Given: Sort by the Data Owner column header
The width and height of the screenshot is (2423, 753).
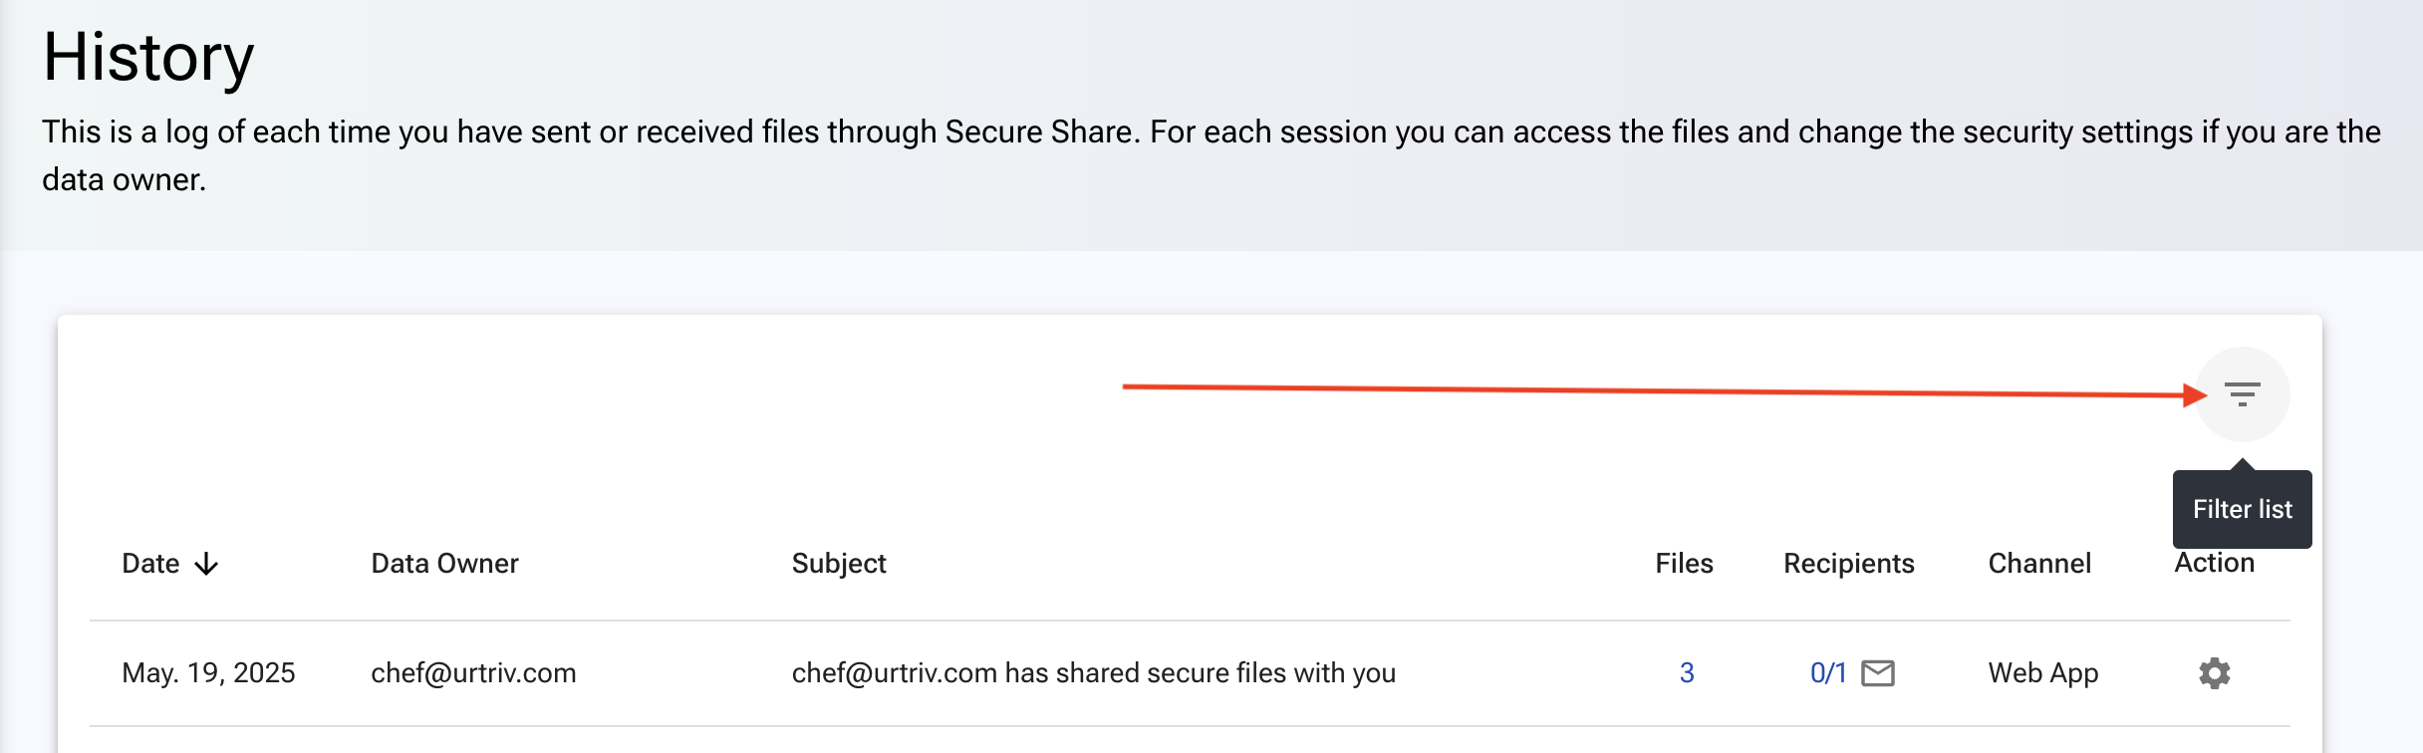Looking at the screenshot, I should click(444, 564).
